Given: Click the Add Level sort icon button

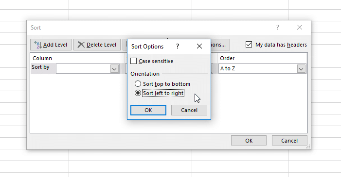Looking at the screenshot, I should pos(51,45).
